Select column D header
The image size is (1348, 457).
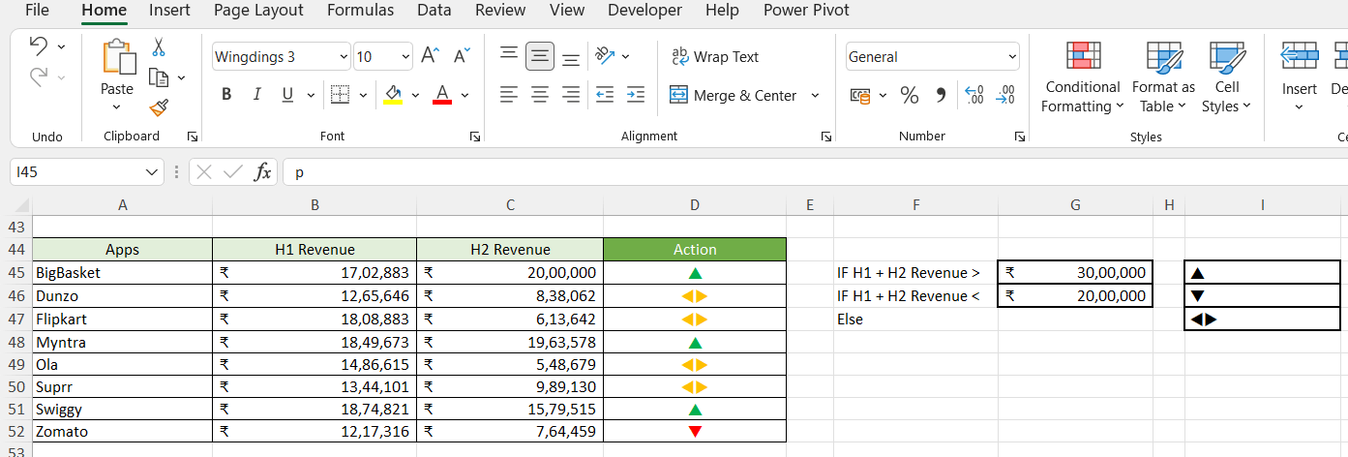click(695, 204)
